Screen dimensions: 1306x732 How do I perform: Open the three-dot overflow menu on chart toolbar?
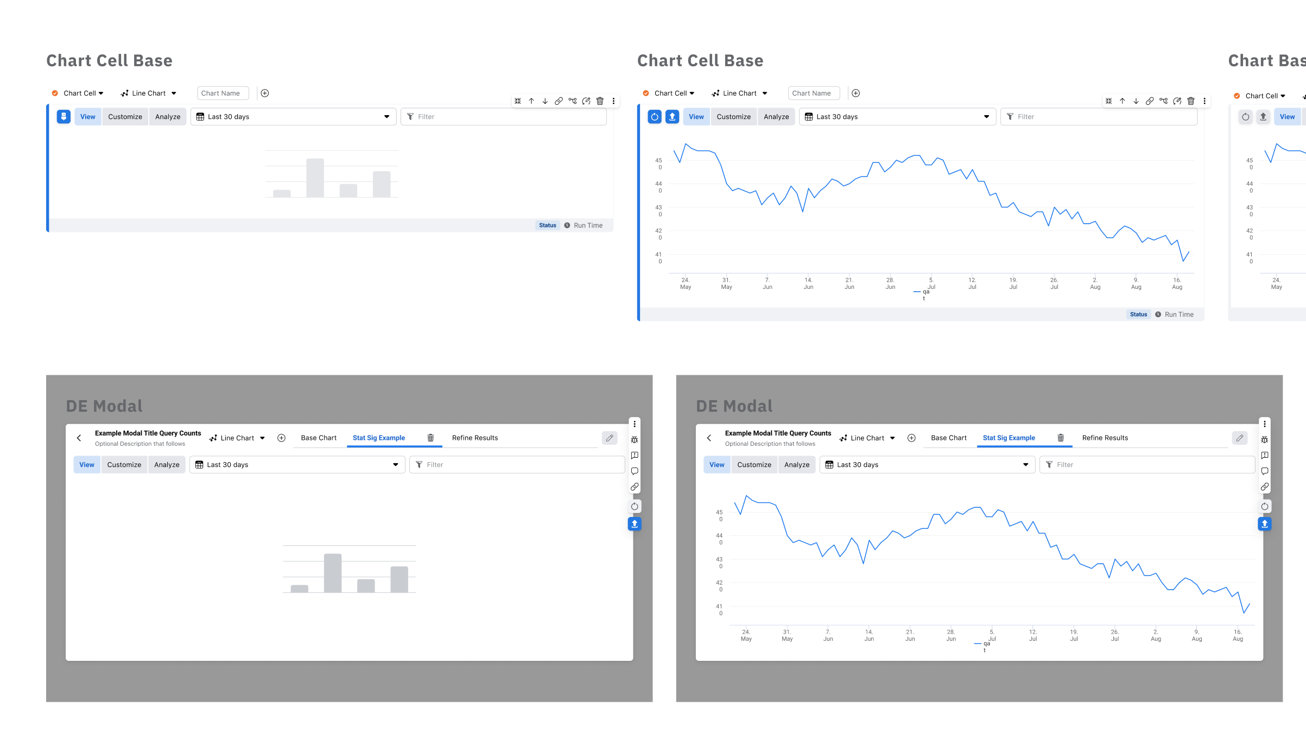[613, 101]
